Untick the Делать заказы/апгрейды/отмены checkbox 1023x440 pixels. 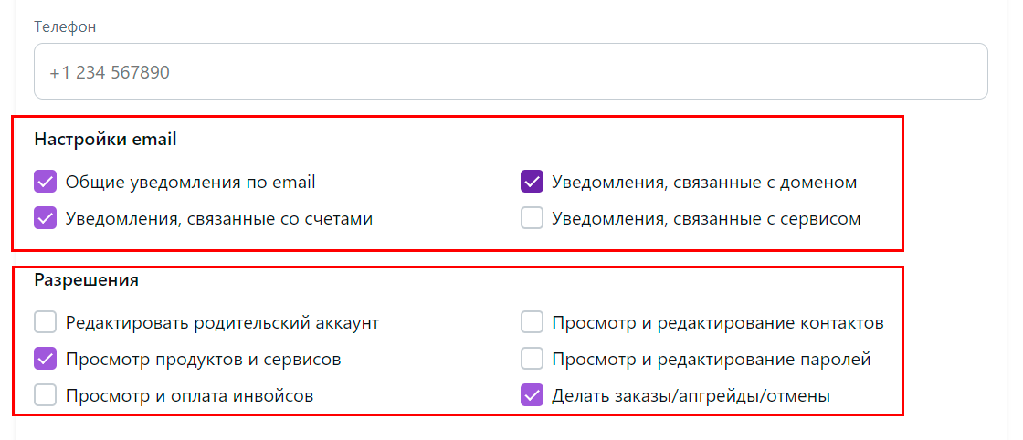(532, 395)
